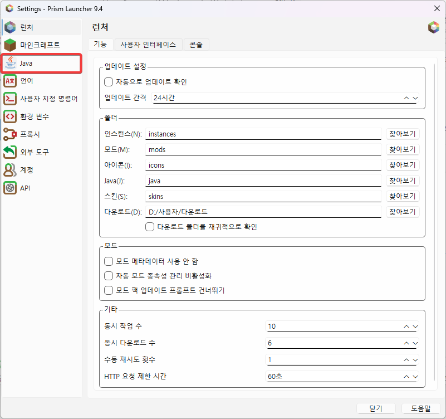Screen dimensions: 446x419
Task: Browse for the 인스턴스 folder with 찾아보기
Action: 403,134
